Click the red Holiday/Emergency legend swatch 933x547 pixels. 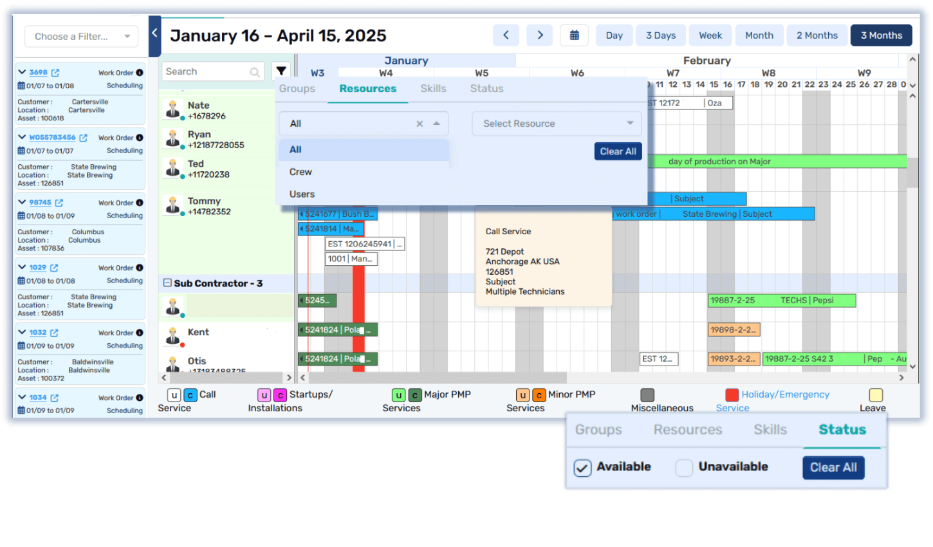click(731, 394)
